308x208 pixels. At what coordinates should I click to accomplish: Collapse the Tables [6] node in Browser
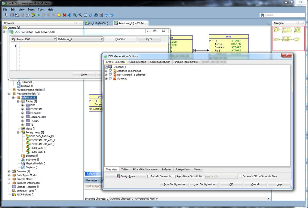pos(18,102)
